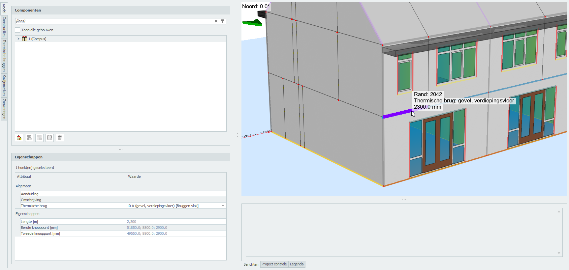The image size is (569, 270).
Task: Open the Thermische bruggen side tab
Action: pos(4,55)
